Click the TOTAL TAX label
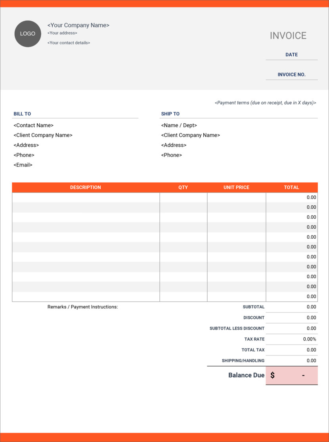 253,350
